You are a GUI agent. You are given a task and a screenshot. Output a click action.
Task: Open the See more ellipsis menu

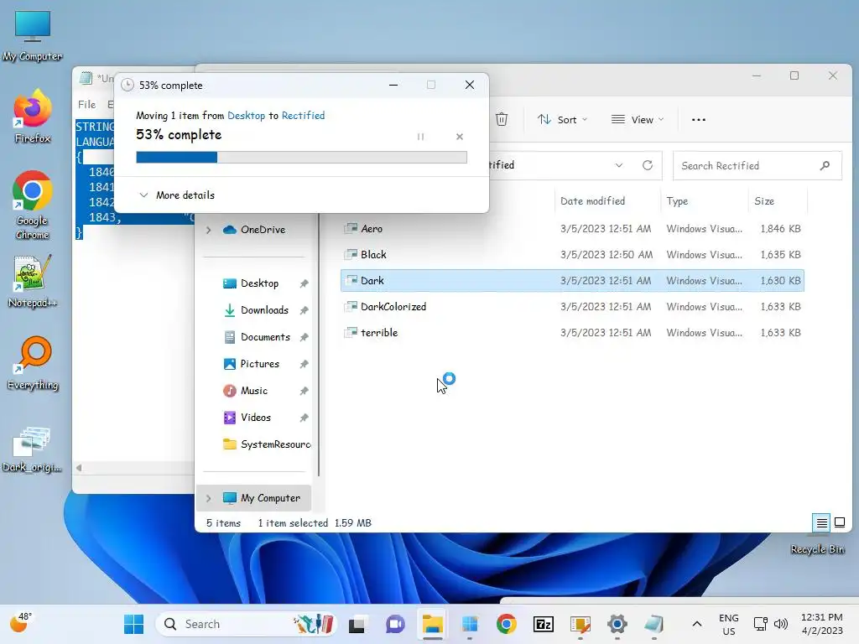[699, 119]
